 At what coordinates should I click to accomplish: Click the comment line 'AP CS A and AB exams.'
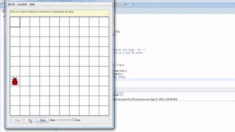coord(129,53)
